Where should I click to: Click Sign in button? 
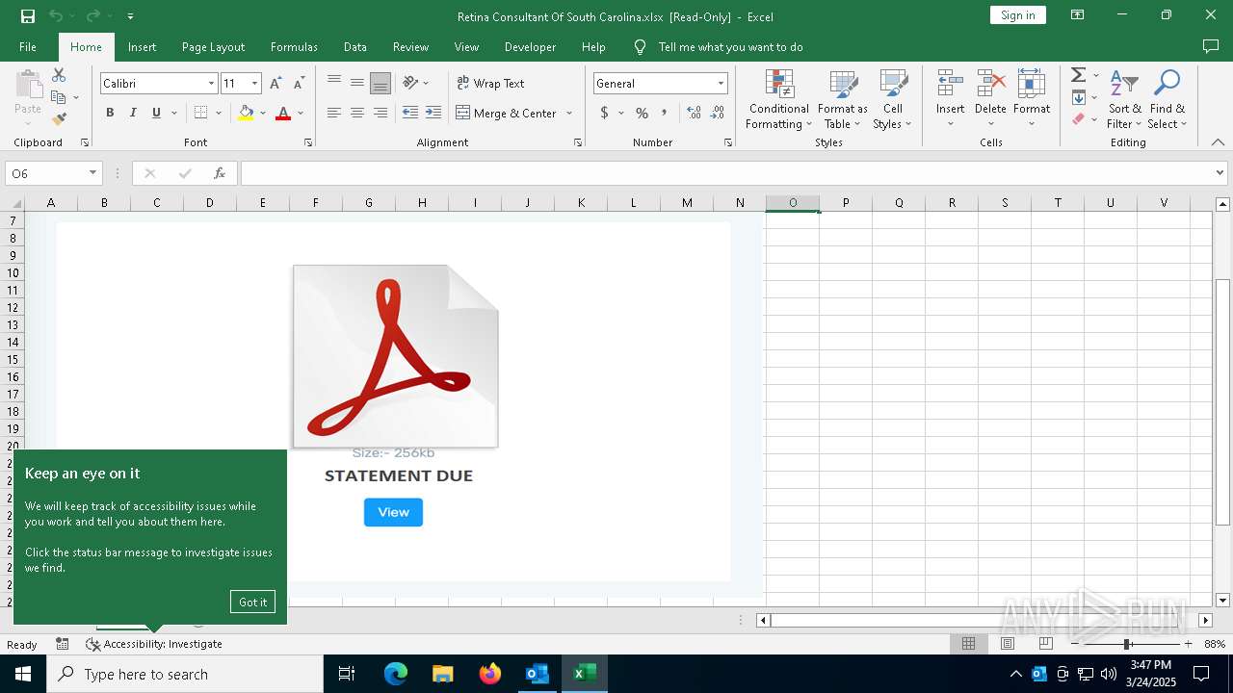[x=1017, y=15]
